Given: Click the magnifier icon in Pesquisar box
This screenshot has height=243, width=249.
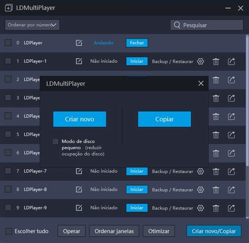Looking at the screenshot, I should [x=177, y=25].
